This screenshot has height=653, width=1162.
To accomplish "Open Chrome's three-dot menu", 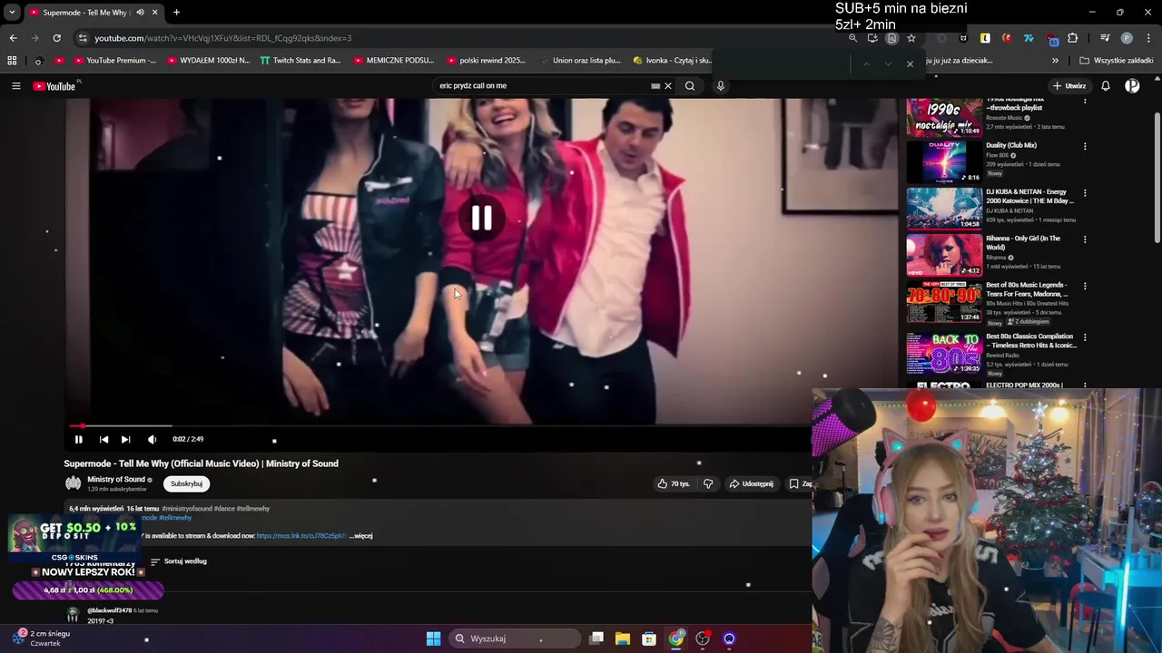I will [1147, 38].
